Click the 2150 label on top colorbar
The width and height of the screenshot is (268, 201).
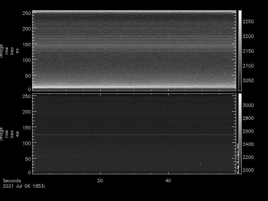pos(248,51)
